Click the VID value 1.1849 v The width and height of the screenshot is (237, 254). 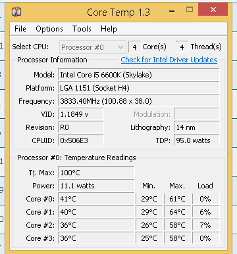(81, 114)
